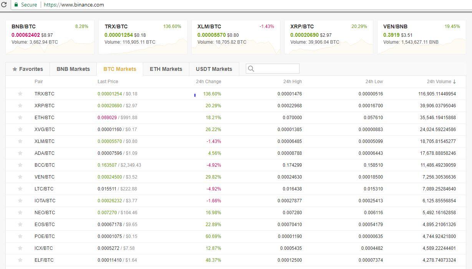Sort by 24h High column header
The height and width of the screenshot is (269, 472).
coord(293,82)
